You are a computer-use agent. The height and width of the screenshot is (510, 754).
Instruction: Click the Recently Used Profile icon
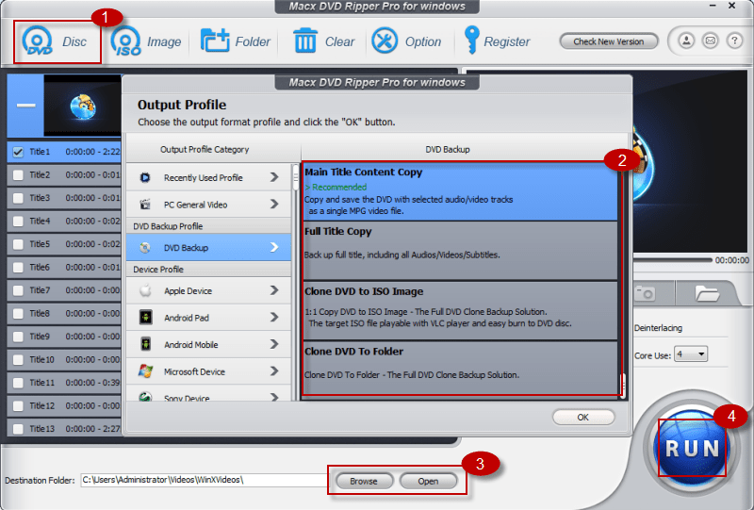145,177
